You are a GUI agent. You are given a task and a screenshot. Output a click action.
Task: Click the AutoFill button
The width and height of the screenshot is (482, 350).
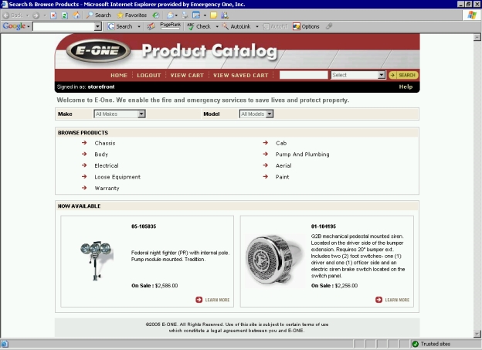pos(276,26)
